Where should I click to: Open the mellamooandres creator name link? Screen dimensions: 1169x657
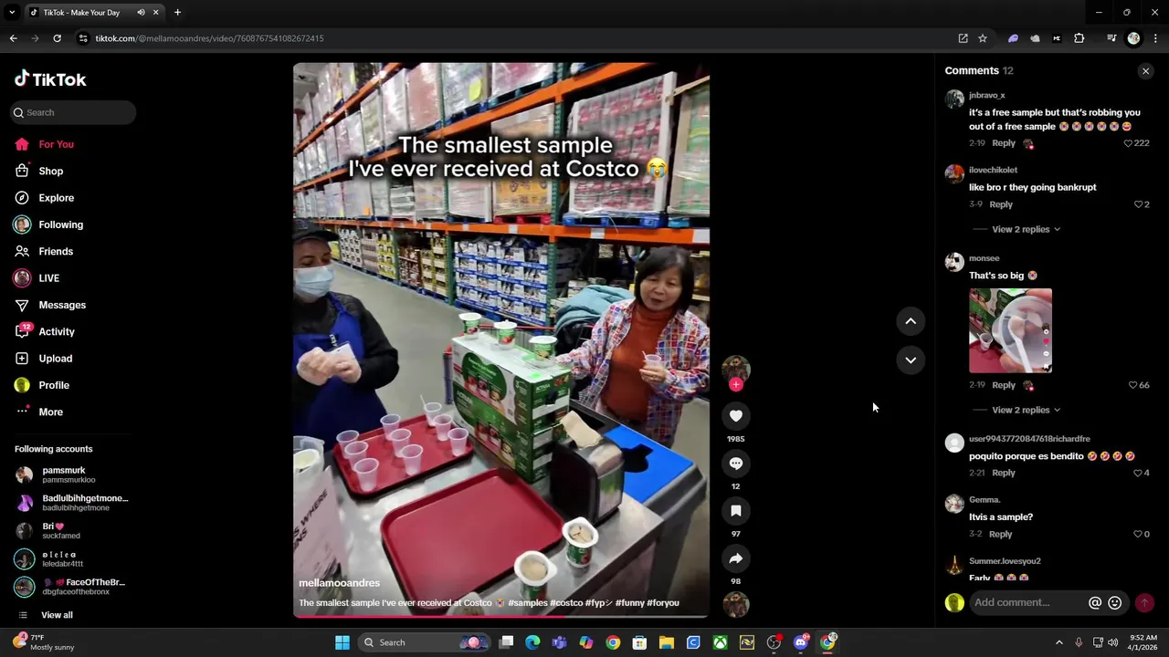pyautogui.click(x=339, y=583)
